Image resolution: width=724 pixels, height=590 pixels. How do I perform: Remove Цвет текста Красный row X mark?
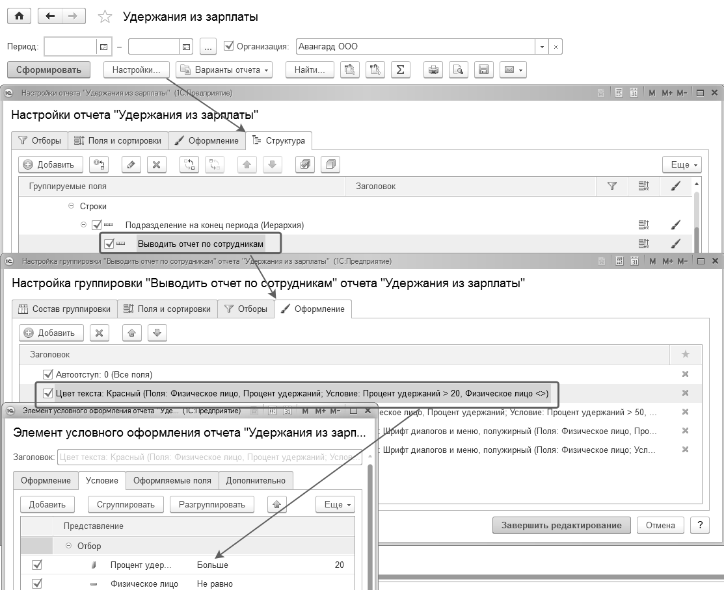point(685,393)
